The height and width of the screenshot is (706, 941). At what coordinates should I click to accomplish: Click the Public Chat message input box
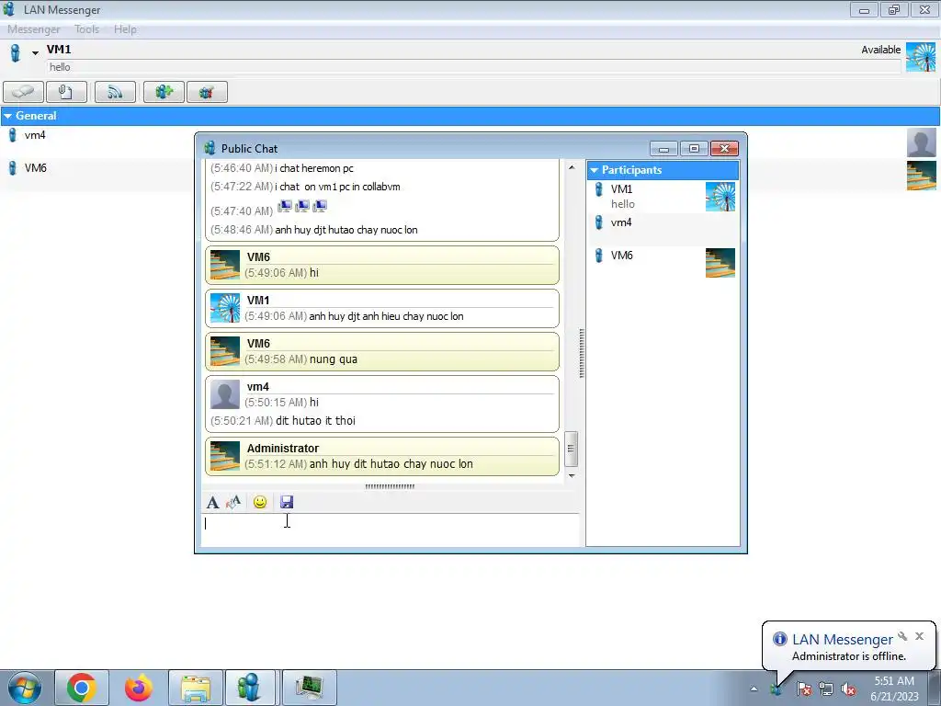tap(390, 530)
